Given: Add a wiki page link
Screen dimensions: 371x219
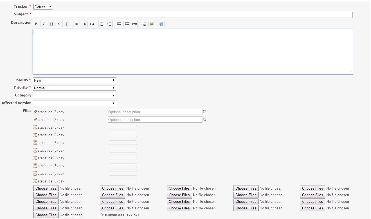Looking at the screenshot, I should [x=144, y=24].
